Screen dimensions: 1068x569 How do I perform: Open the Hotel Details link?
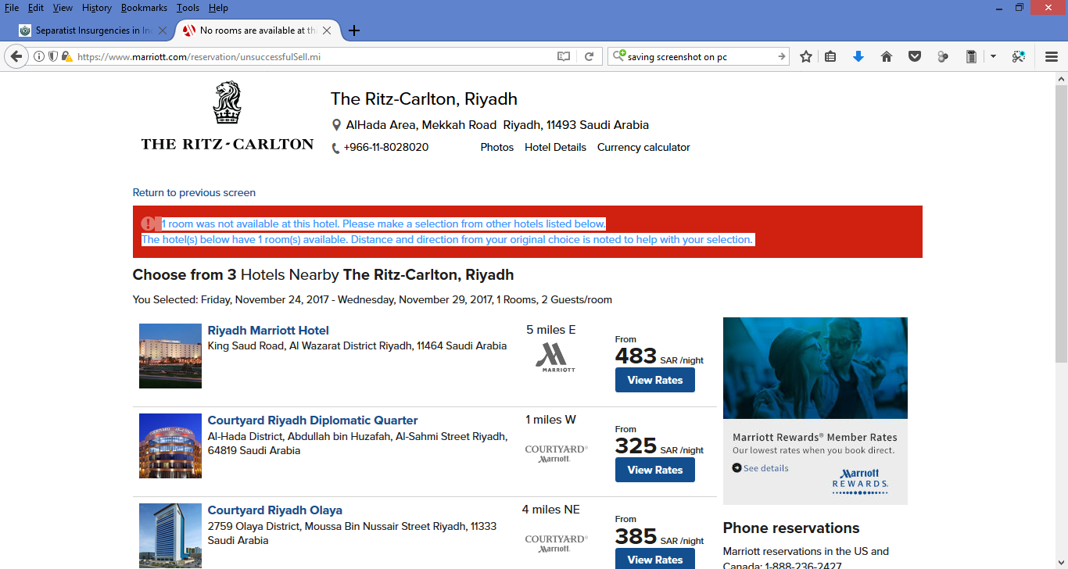[x=555, y=147]
